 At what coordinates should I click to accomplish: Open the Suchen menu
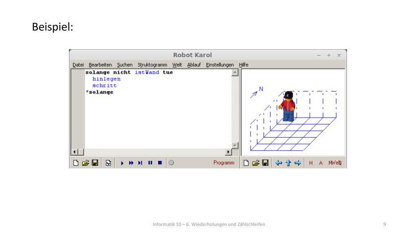point(125,65)
